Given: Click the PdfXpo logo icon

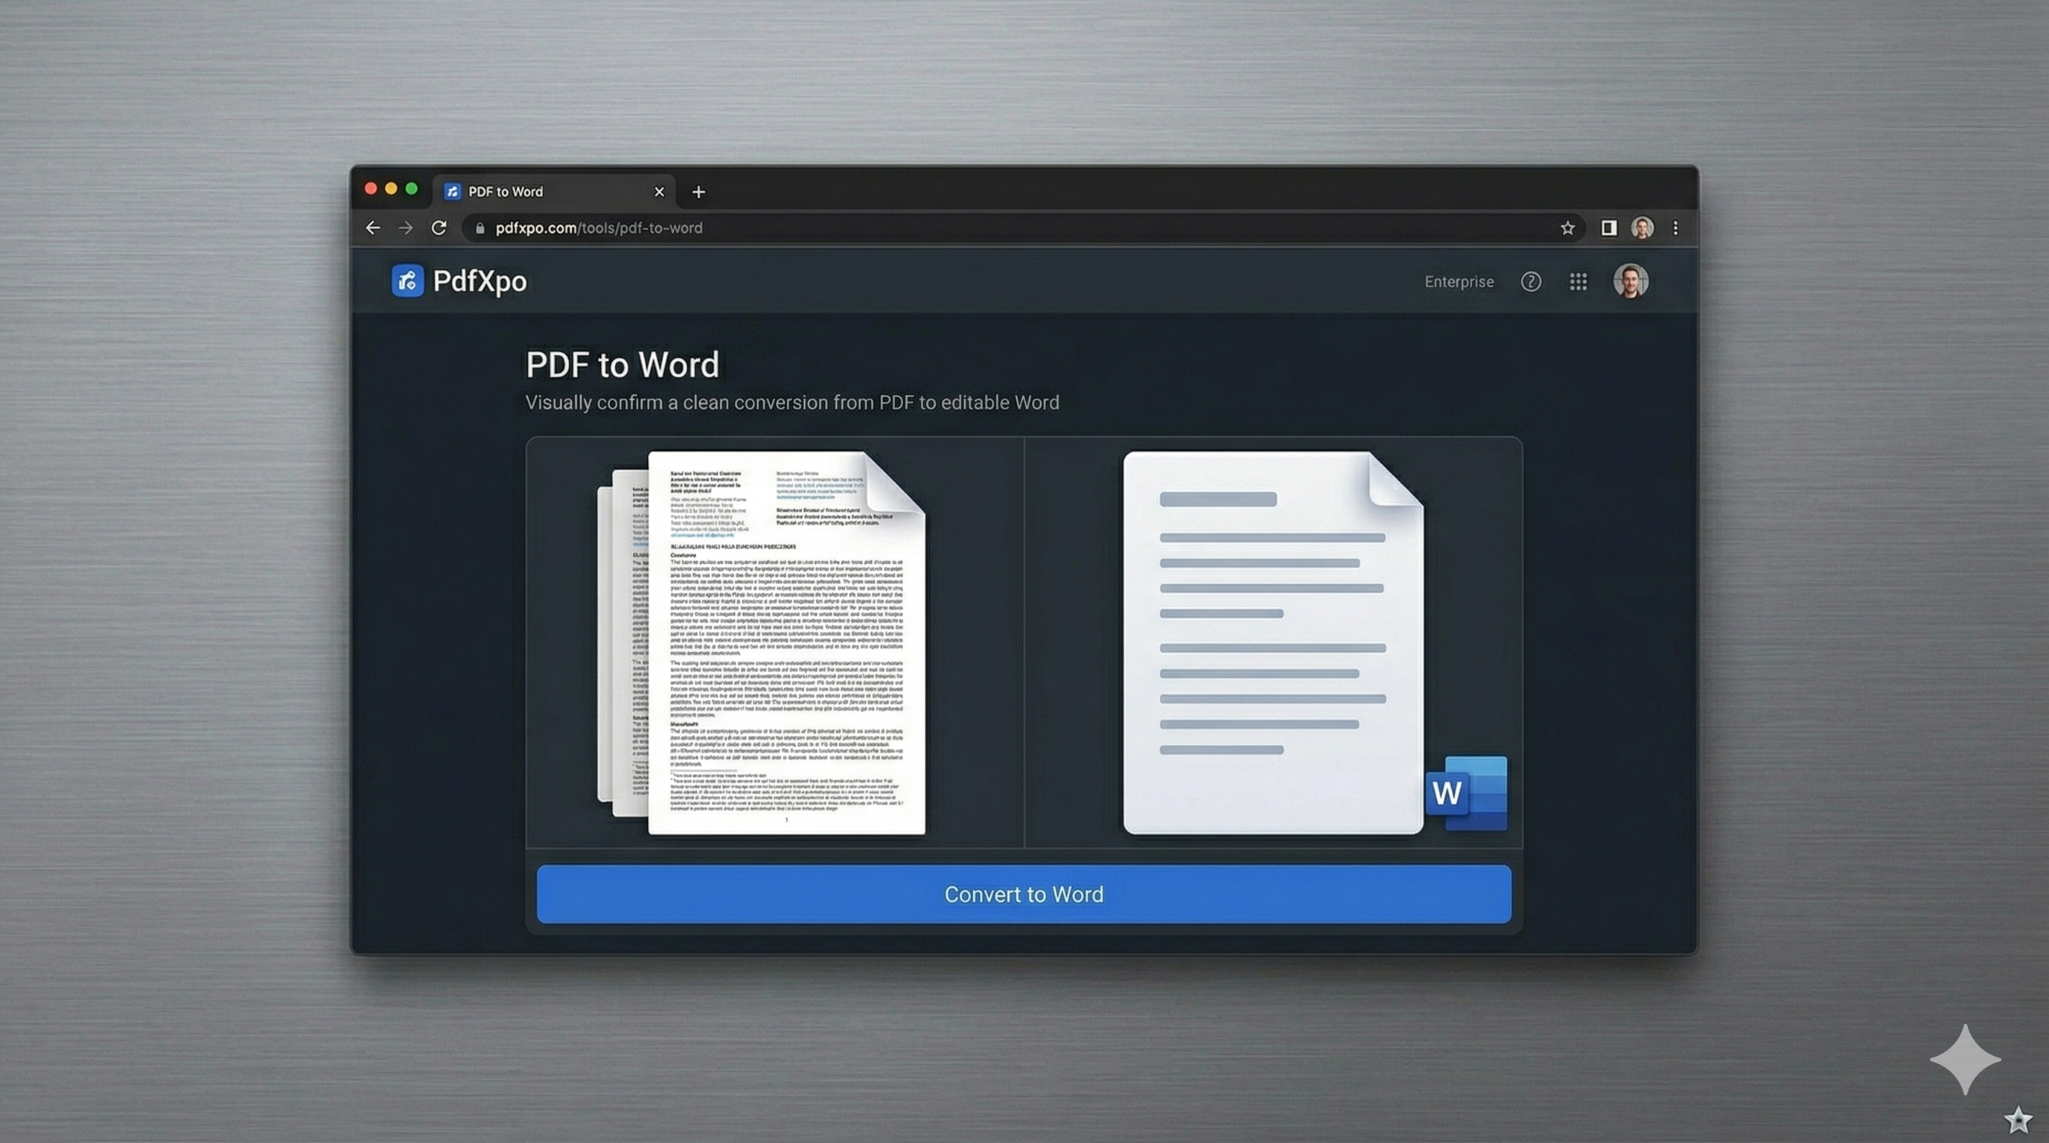Looking at the screenshot, I should (407, 281).
